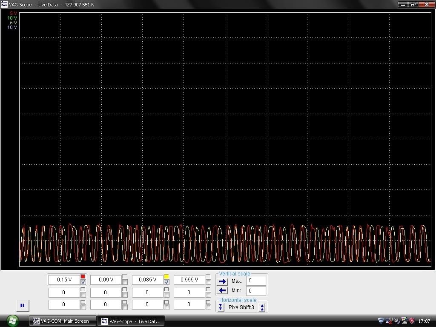The height and width of the screenshot is (327, 436).
Task: Click the red shield security alert tray icon
Action: click(x=412, y=321)
